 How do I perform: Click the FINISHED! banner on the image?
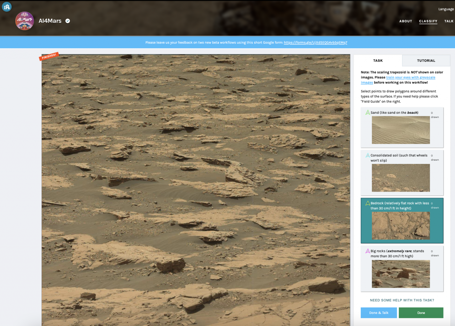[x=49, y=56]
